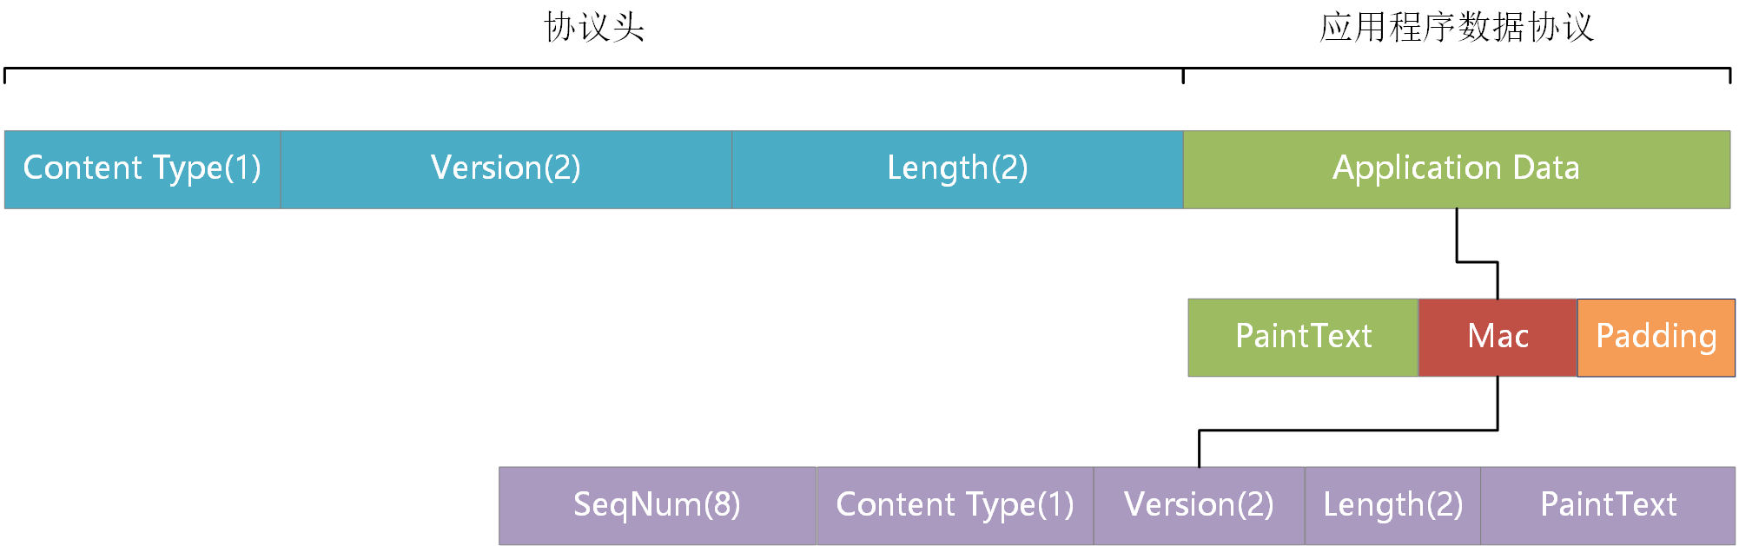Click the blue Length(2) header box
1739x546 pixels.
coord(957,169)
